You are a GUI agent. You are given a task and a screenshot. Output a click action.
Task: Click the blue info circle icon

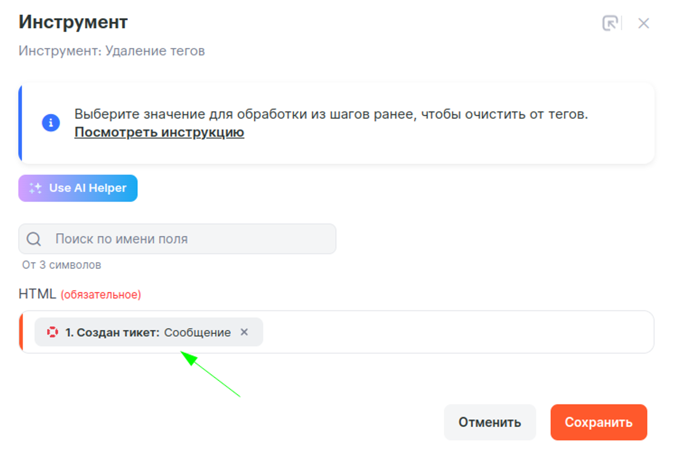point(51,123)
